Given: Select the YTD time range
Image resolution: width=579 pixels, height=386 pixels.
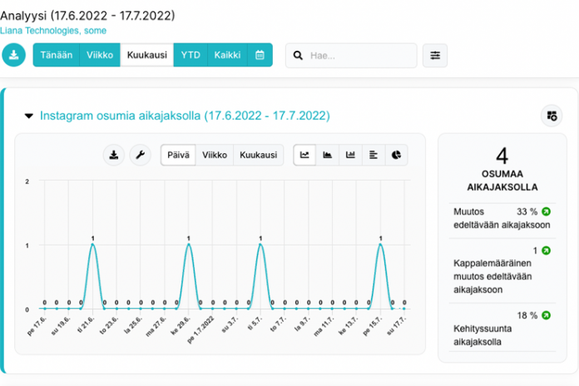Looking at the screenshot, I should (x=190, y=56).
